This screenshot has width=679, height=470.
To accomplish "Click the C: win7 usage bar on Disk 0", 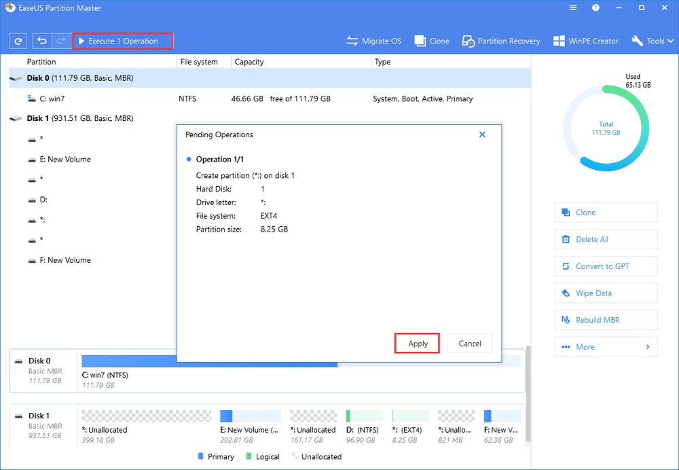I will (x=209, y=361).
